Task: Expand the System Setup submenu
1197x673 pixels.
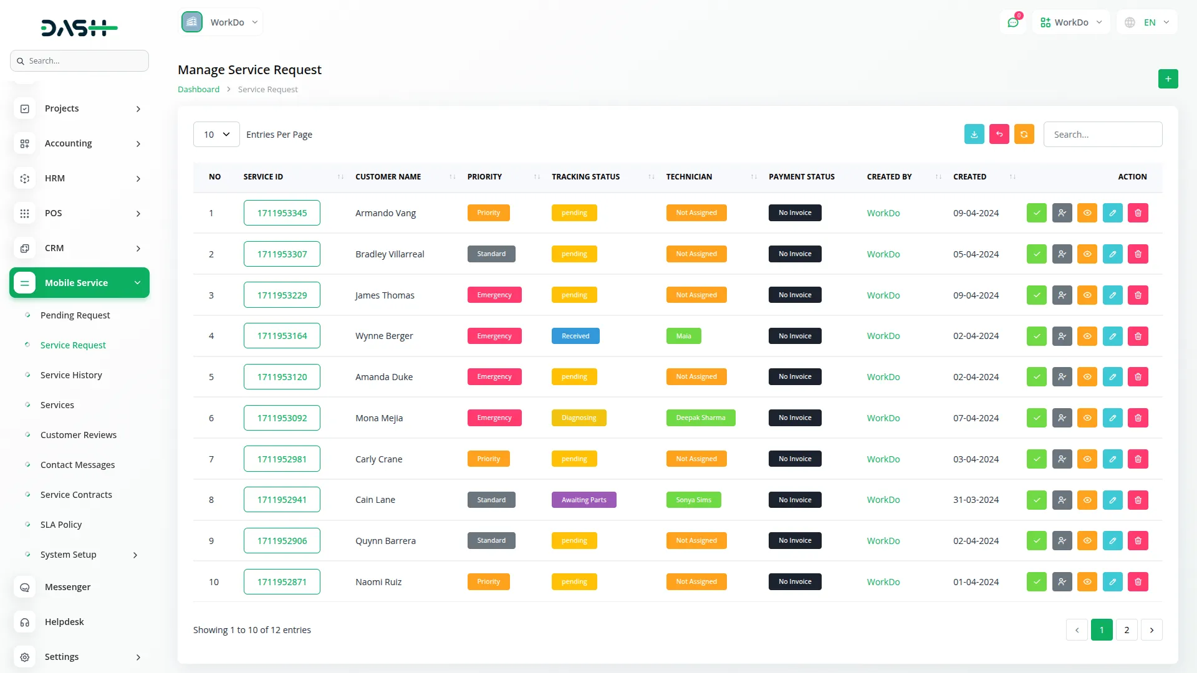Action: 69,555
